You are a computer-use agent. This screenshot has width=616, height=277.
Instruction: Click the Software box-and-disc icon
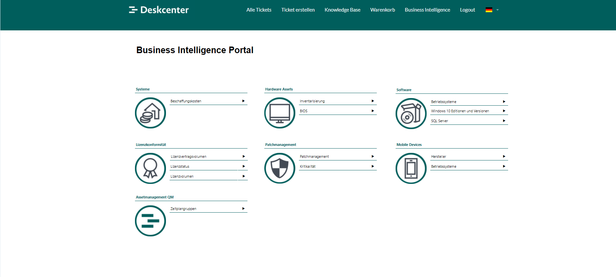(x=411, y=114)
